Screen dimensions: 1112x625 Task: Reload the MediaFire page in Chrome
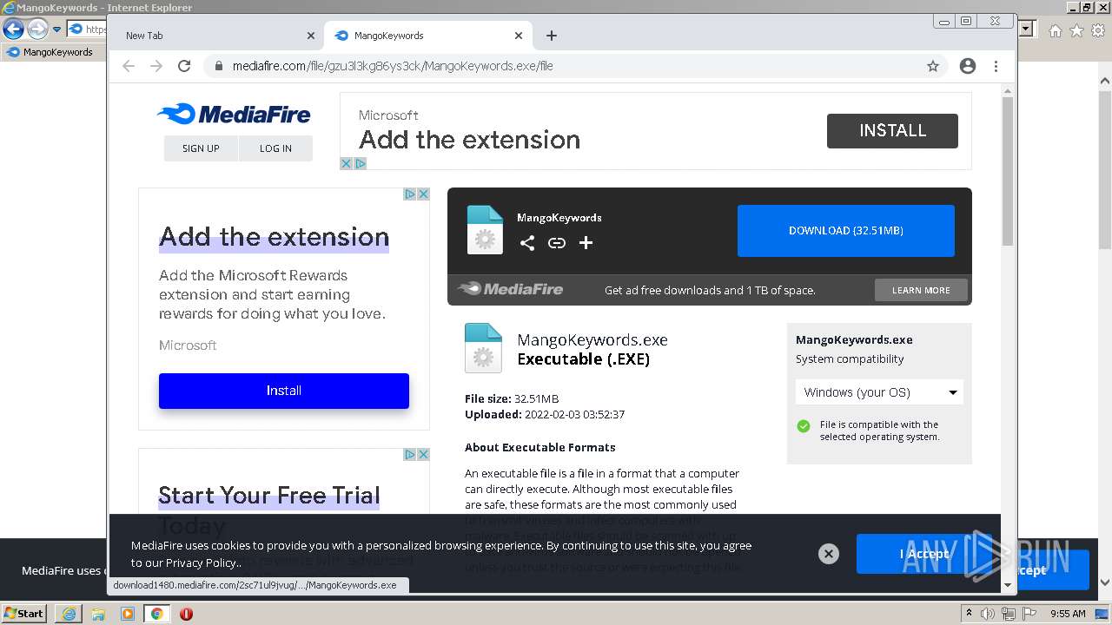coord(184,66)
